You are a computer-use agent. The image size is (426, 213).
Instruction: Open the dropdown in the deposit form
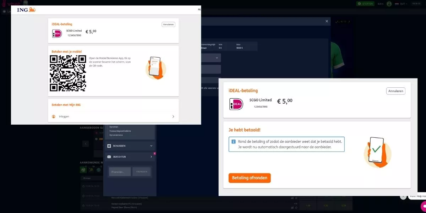click(211, 58)
